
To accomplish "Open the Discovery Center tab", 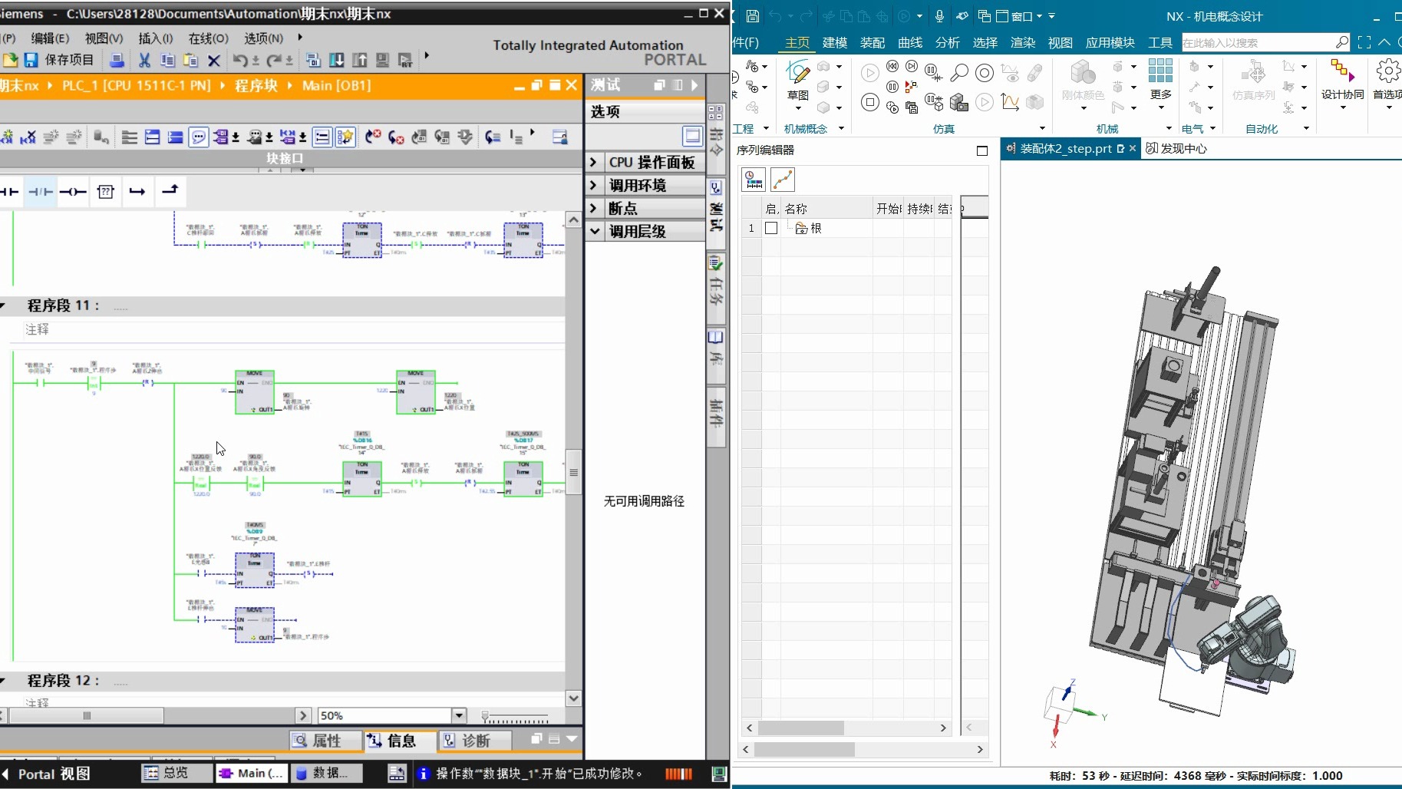I will [x=1176, y=149].
